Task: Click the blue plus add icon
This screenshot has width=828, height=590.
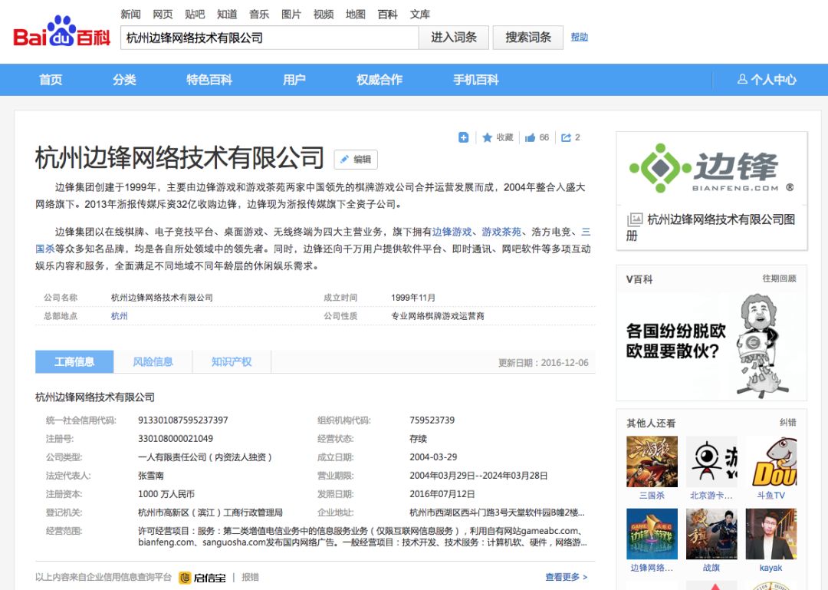Action: click(x=463, y=137)
